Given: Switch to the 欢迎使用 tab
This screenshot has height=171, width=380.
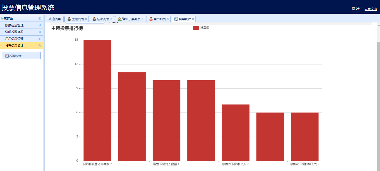Looking at the screenshot, I should point(55,19).
